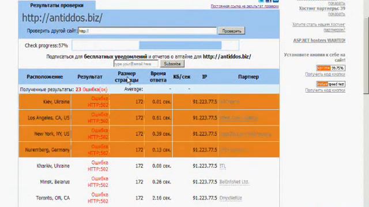Click the Расположение column header
This screenshot has width=369, height=207.
coord(45,76)
